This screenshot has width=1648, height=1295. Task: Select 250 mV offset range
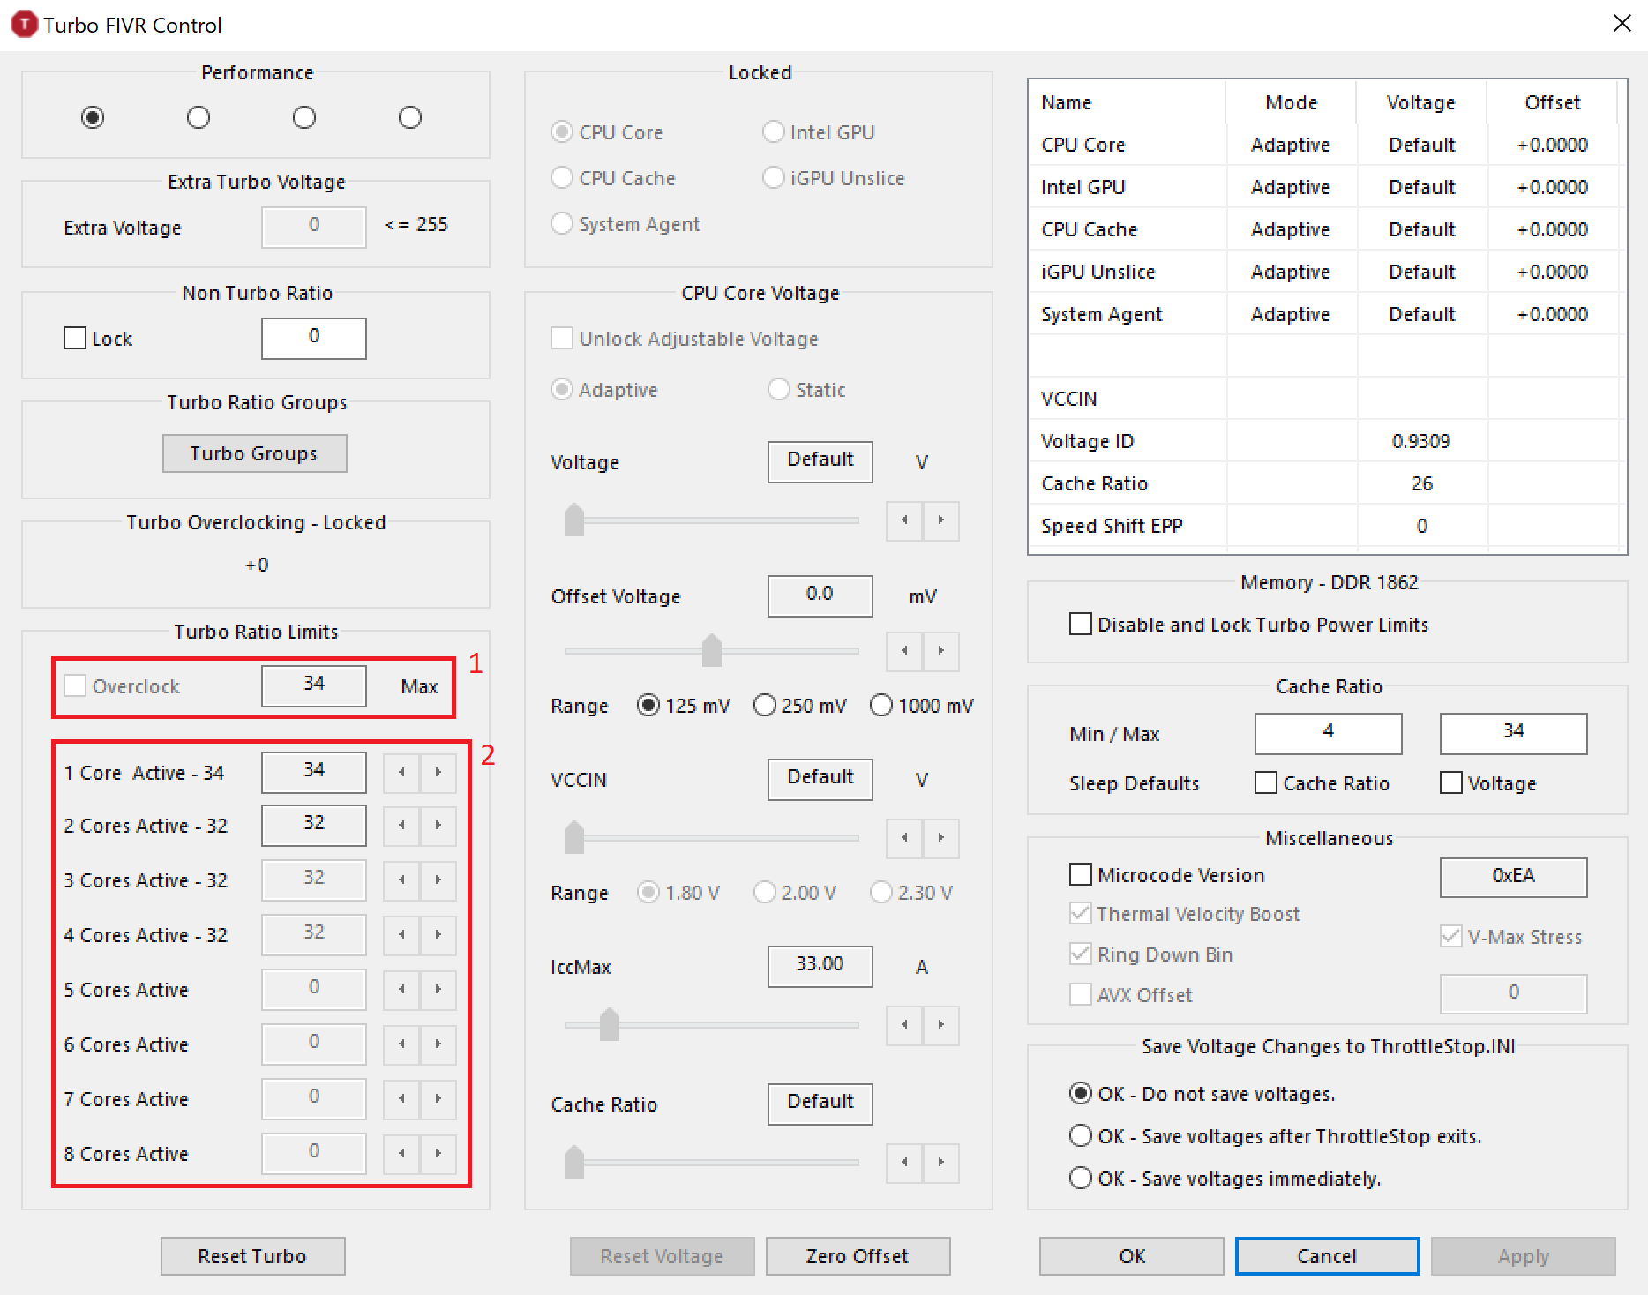click(x=765, y=706)
